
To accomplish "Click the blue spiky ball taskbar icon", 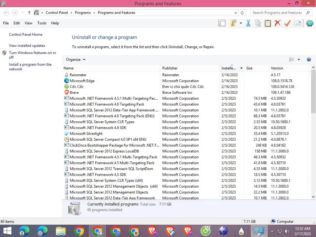I will 223,231.
